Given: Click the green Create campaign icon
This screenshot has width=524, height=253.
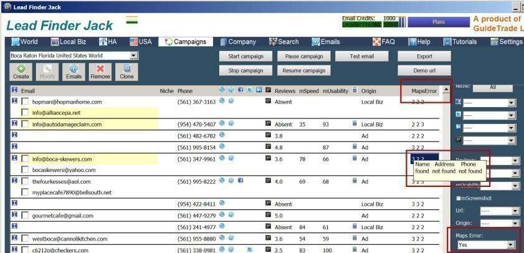Looking at the screenshot, I should 21,71.
